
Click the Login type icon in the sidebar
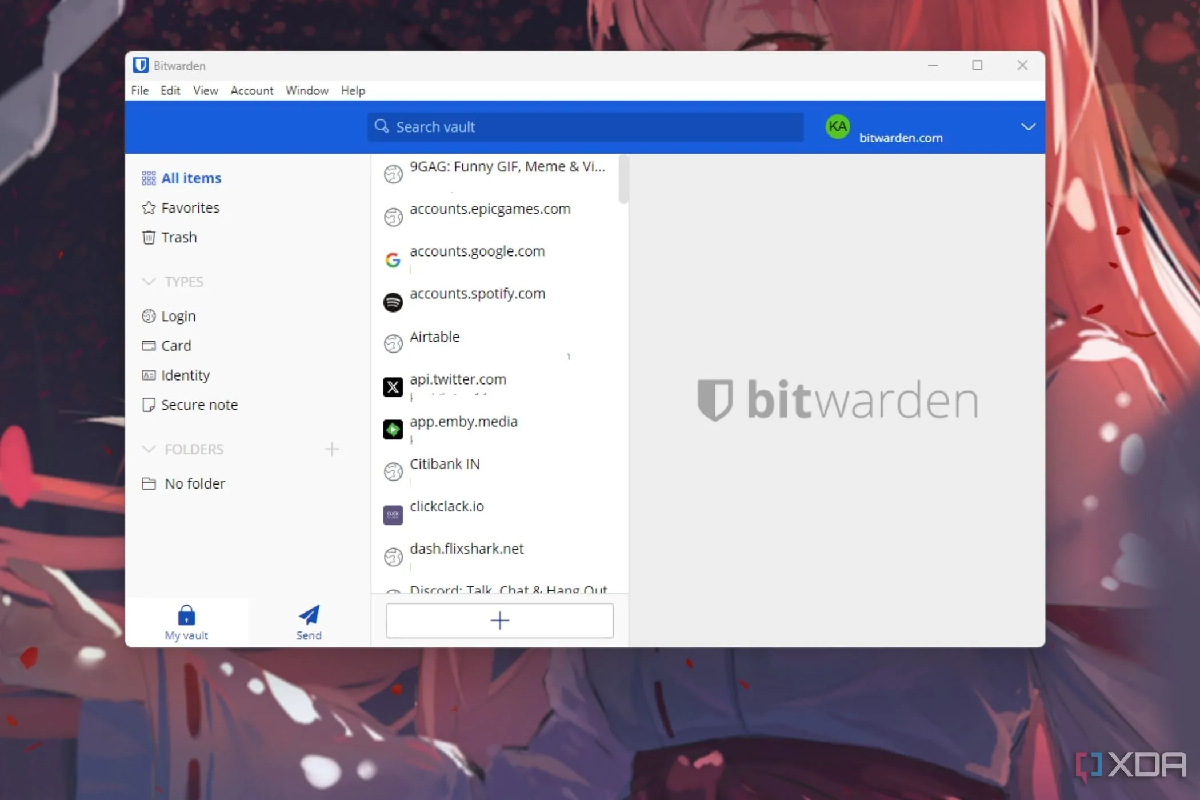[149, 316]
